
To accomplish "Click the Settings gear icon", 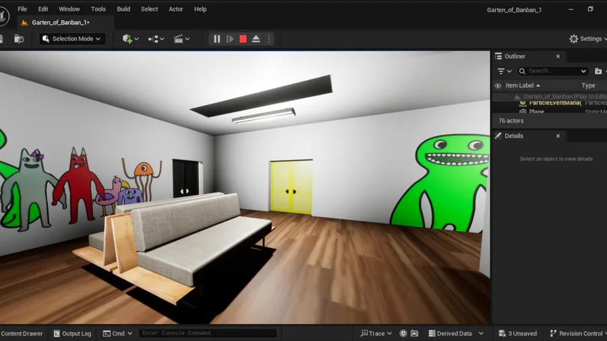I will pyautogui.click(x=574, y=38).
